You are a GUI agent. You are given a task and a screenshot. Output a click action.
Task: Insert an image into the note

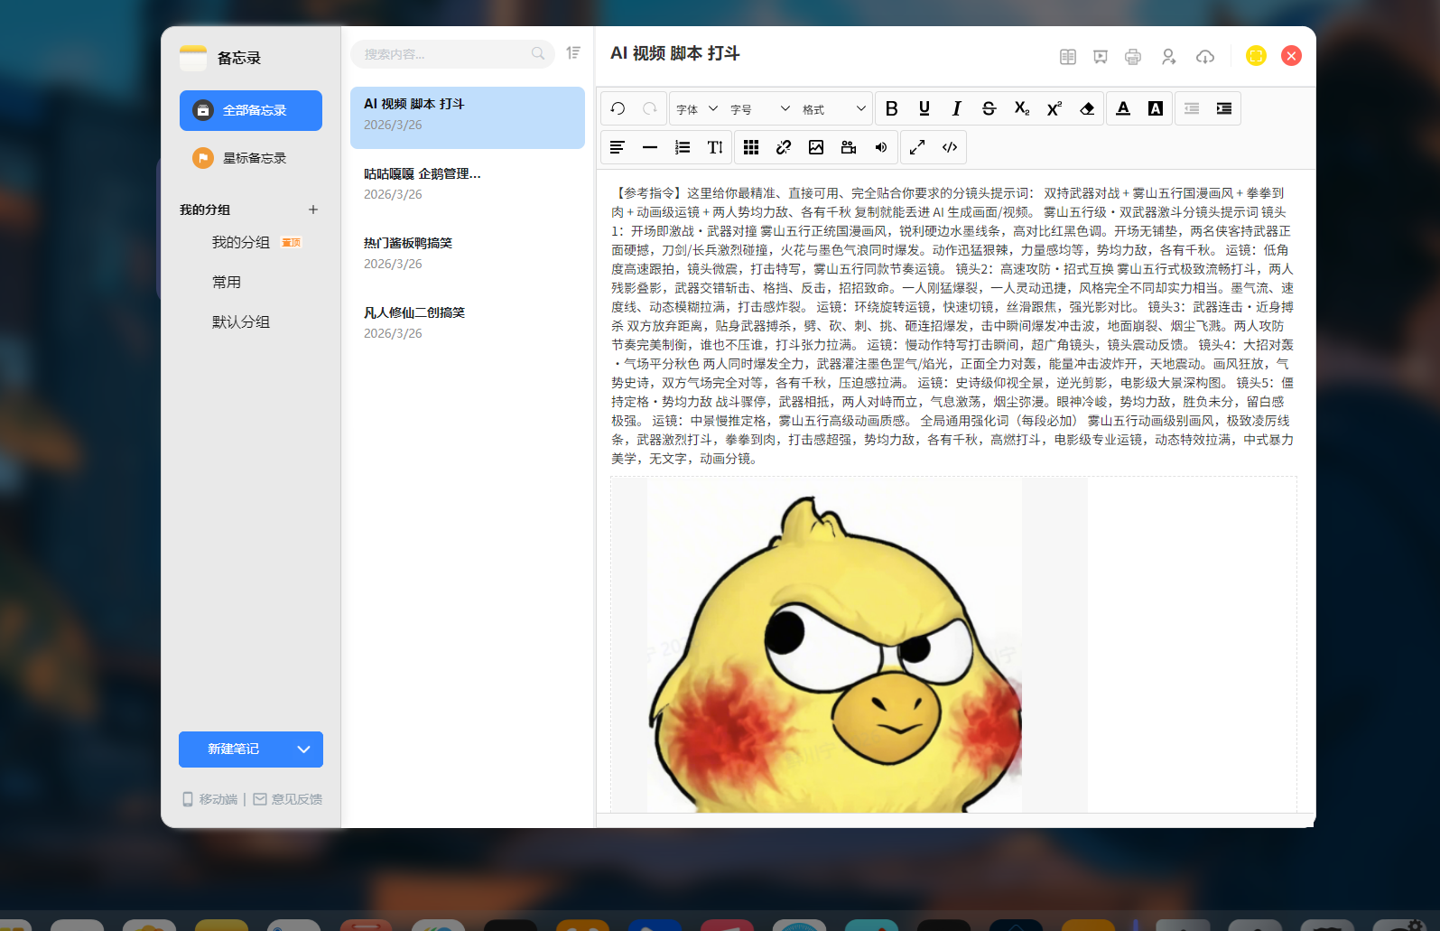[816, 147]
